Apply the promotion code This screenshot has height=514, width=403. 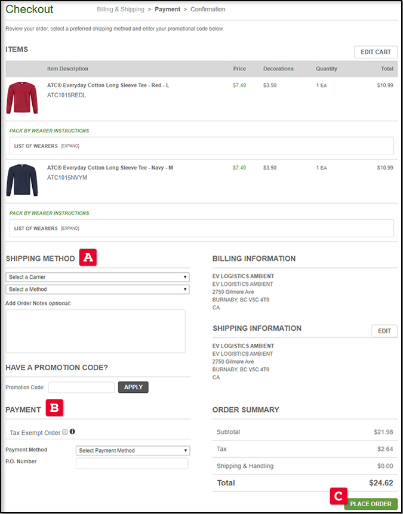click(x=133, y=387)
